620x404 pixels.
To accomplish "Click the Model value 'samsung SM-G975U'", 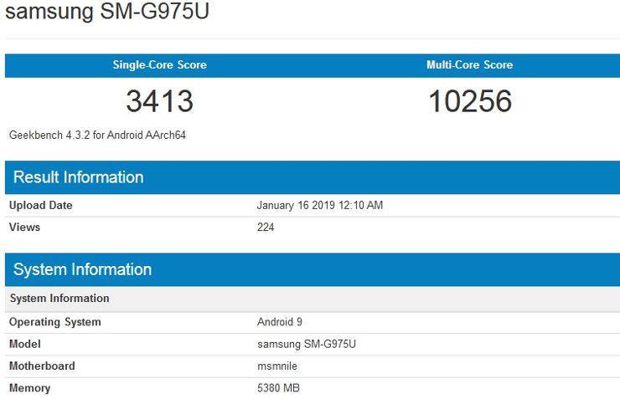I will (x=307, y=344).
